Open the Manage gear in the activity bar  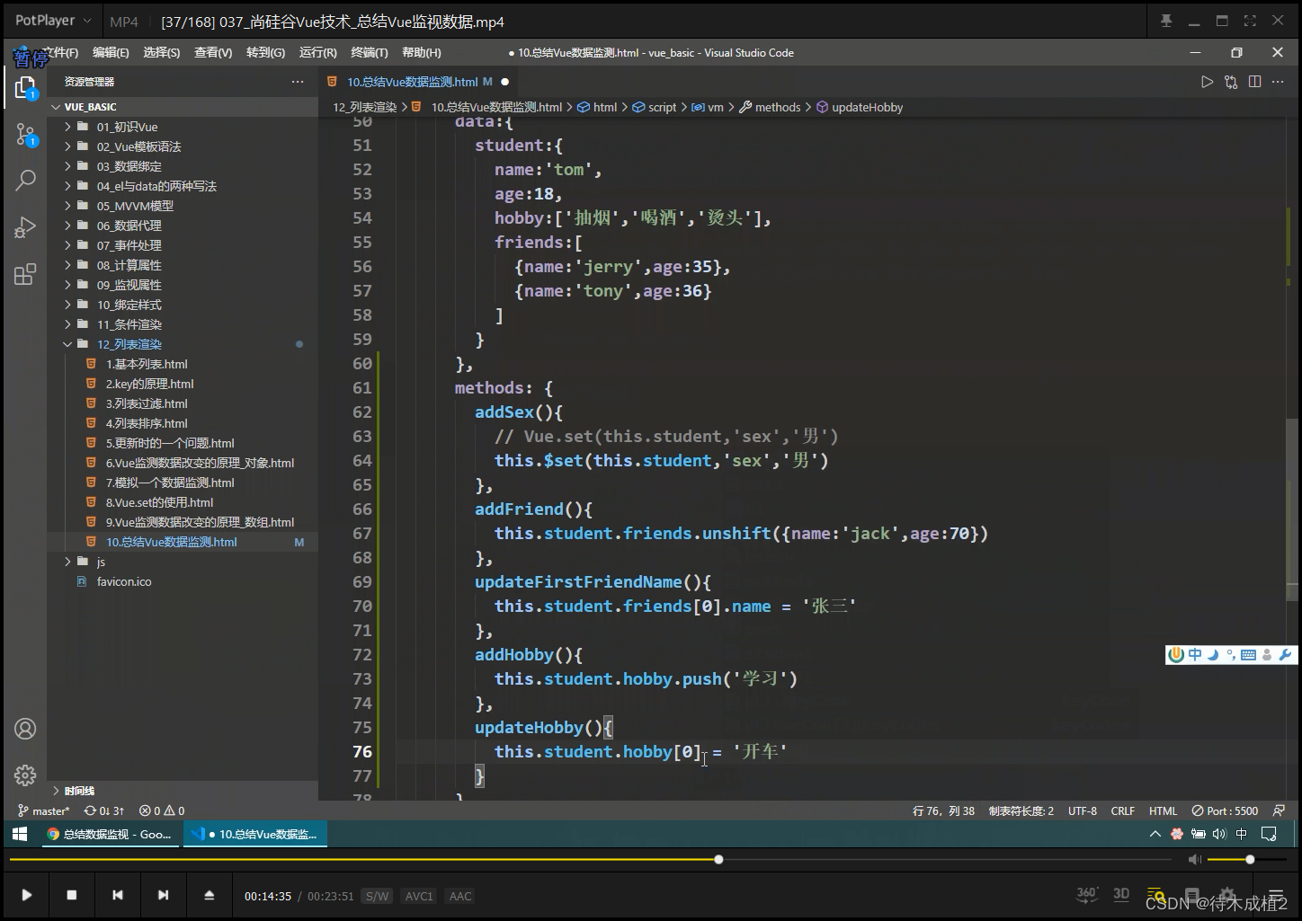(x=25, y=775)
